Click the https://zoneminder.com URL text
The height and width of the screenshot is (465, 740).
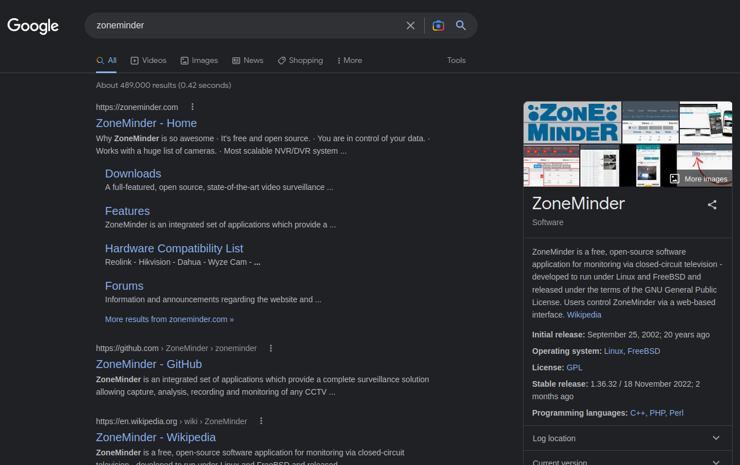[x=137, y=107]
